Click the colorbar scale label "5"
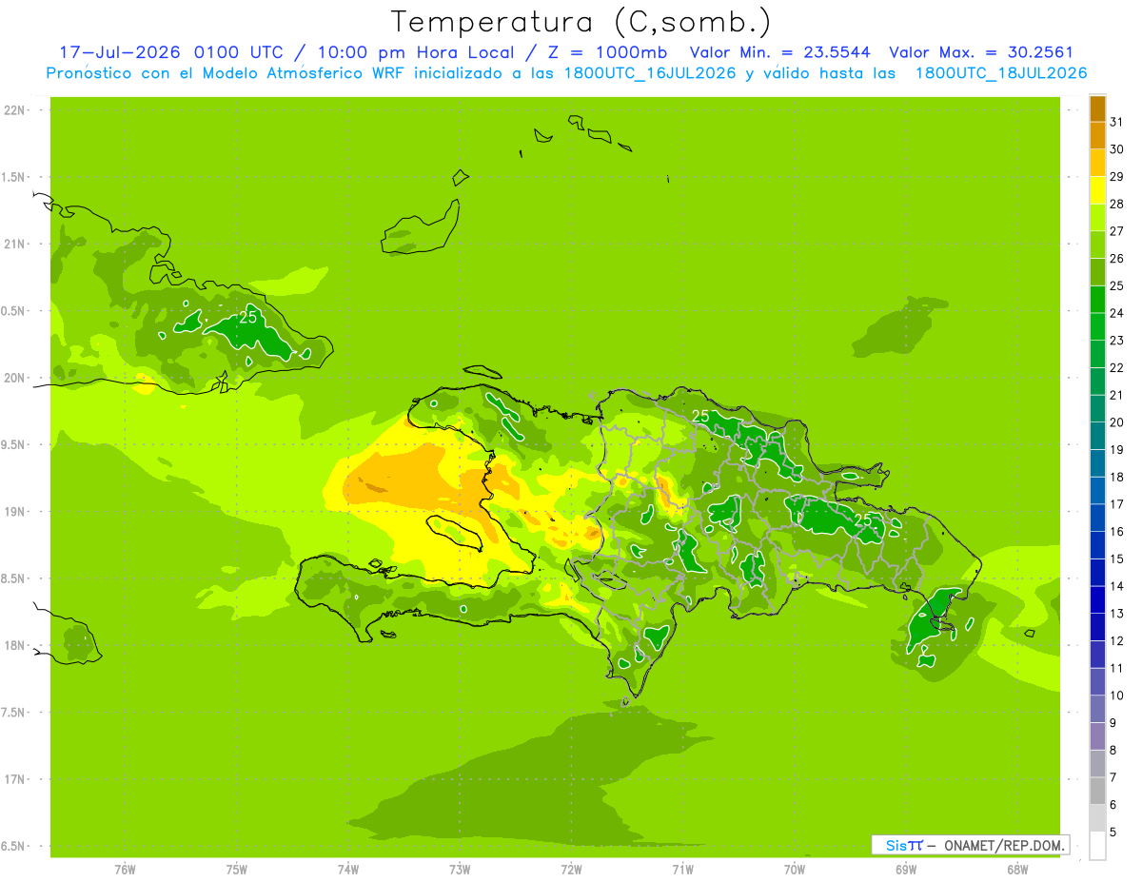Image resolution: width=1142 pixels, height=882 pixels. [1113, 833]
